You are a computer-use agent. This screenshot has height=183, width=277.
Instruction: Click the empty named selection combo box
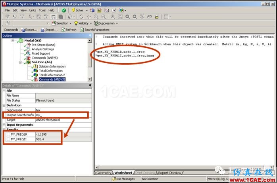[x=31, y=23]
